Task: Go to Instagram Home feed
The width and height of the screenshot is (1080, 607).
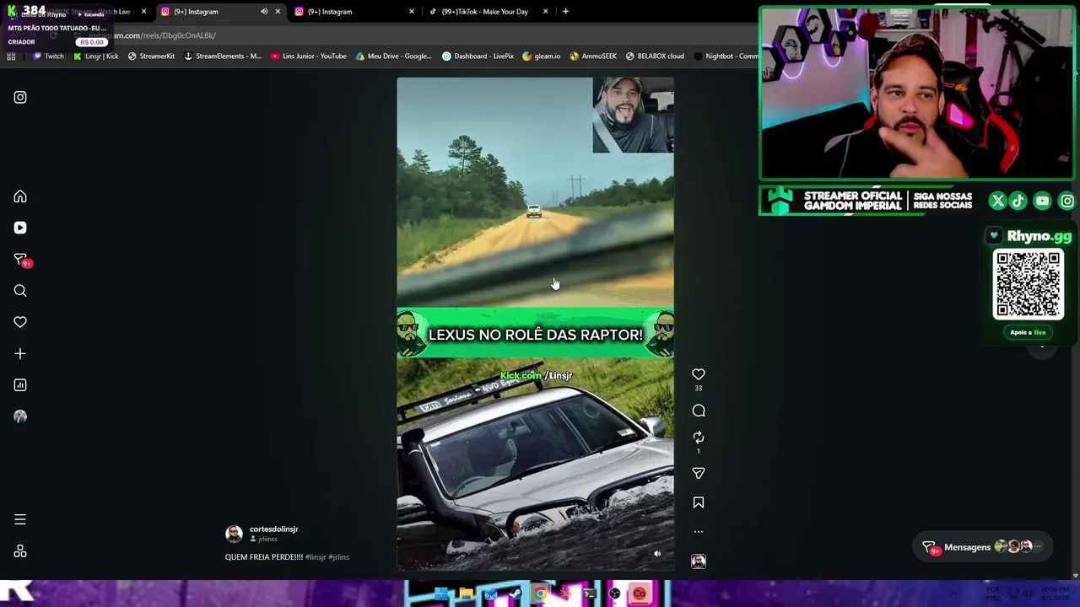Action: (20, 196)
